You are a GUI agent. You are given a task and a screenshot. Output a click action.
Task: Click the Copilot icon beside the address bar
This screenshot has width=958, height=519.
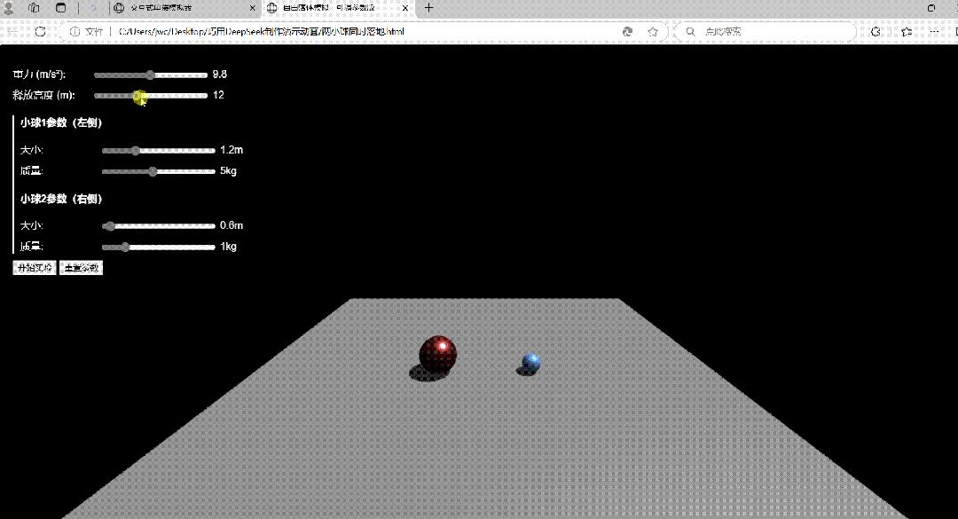click(x=627, y=31)
